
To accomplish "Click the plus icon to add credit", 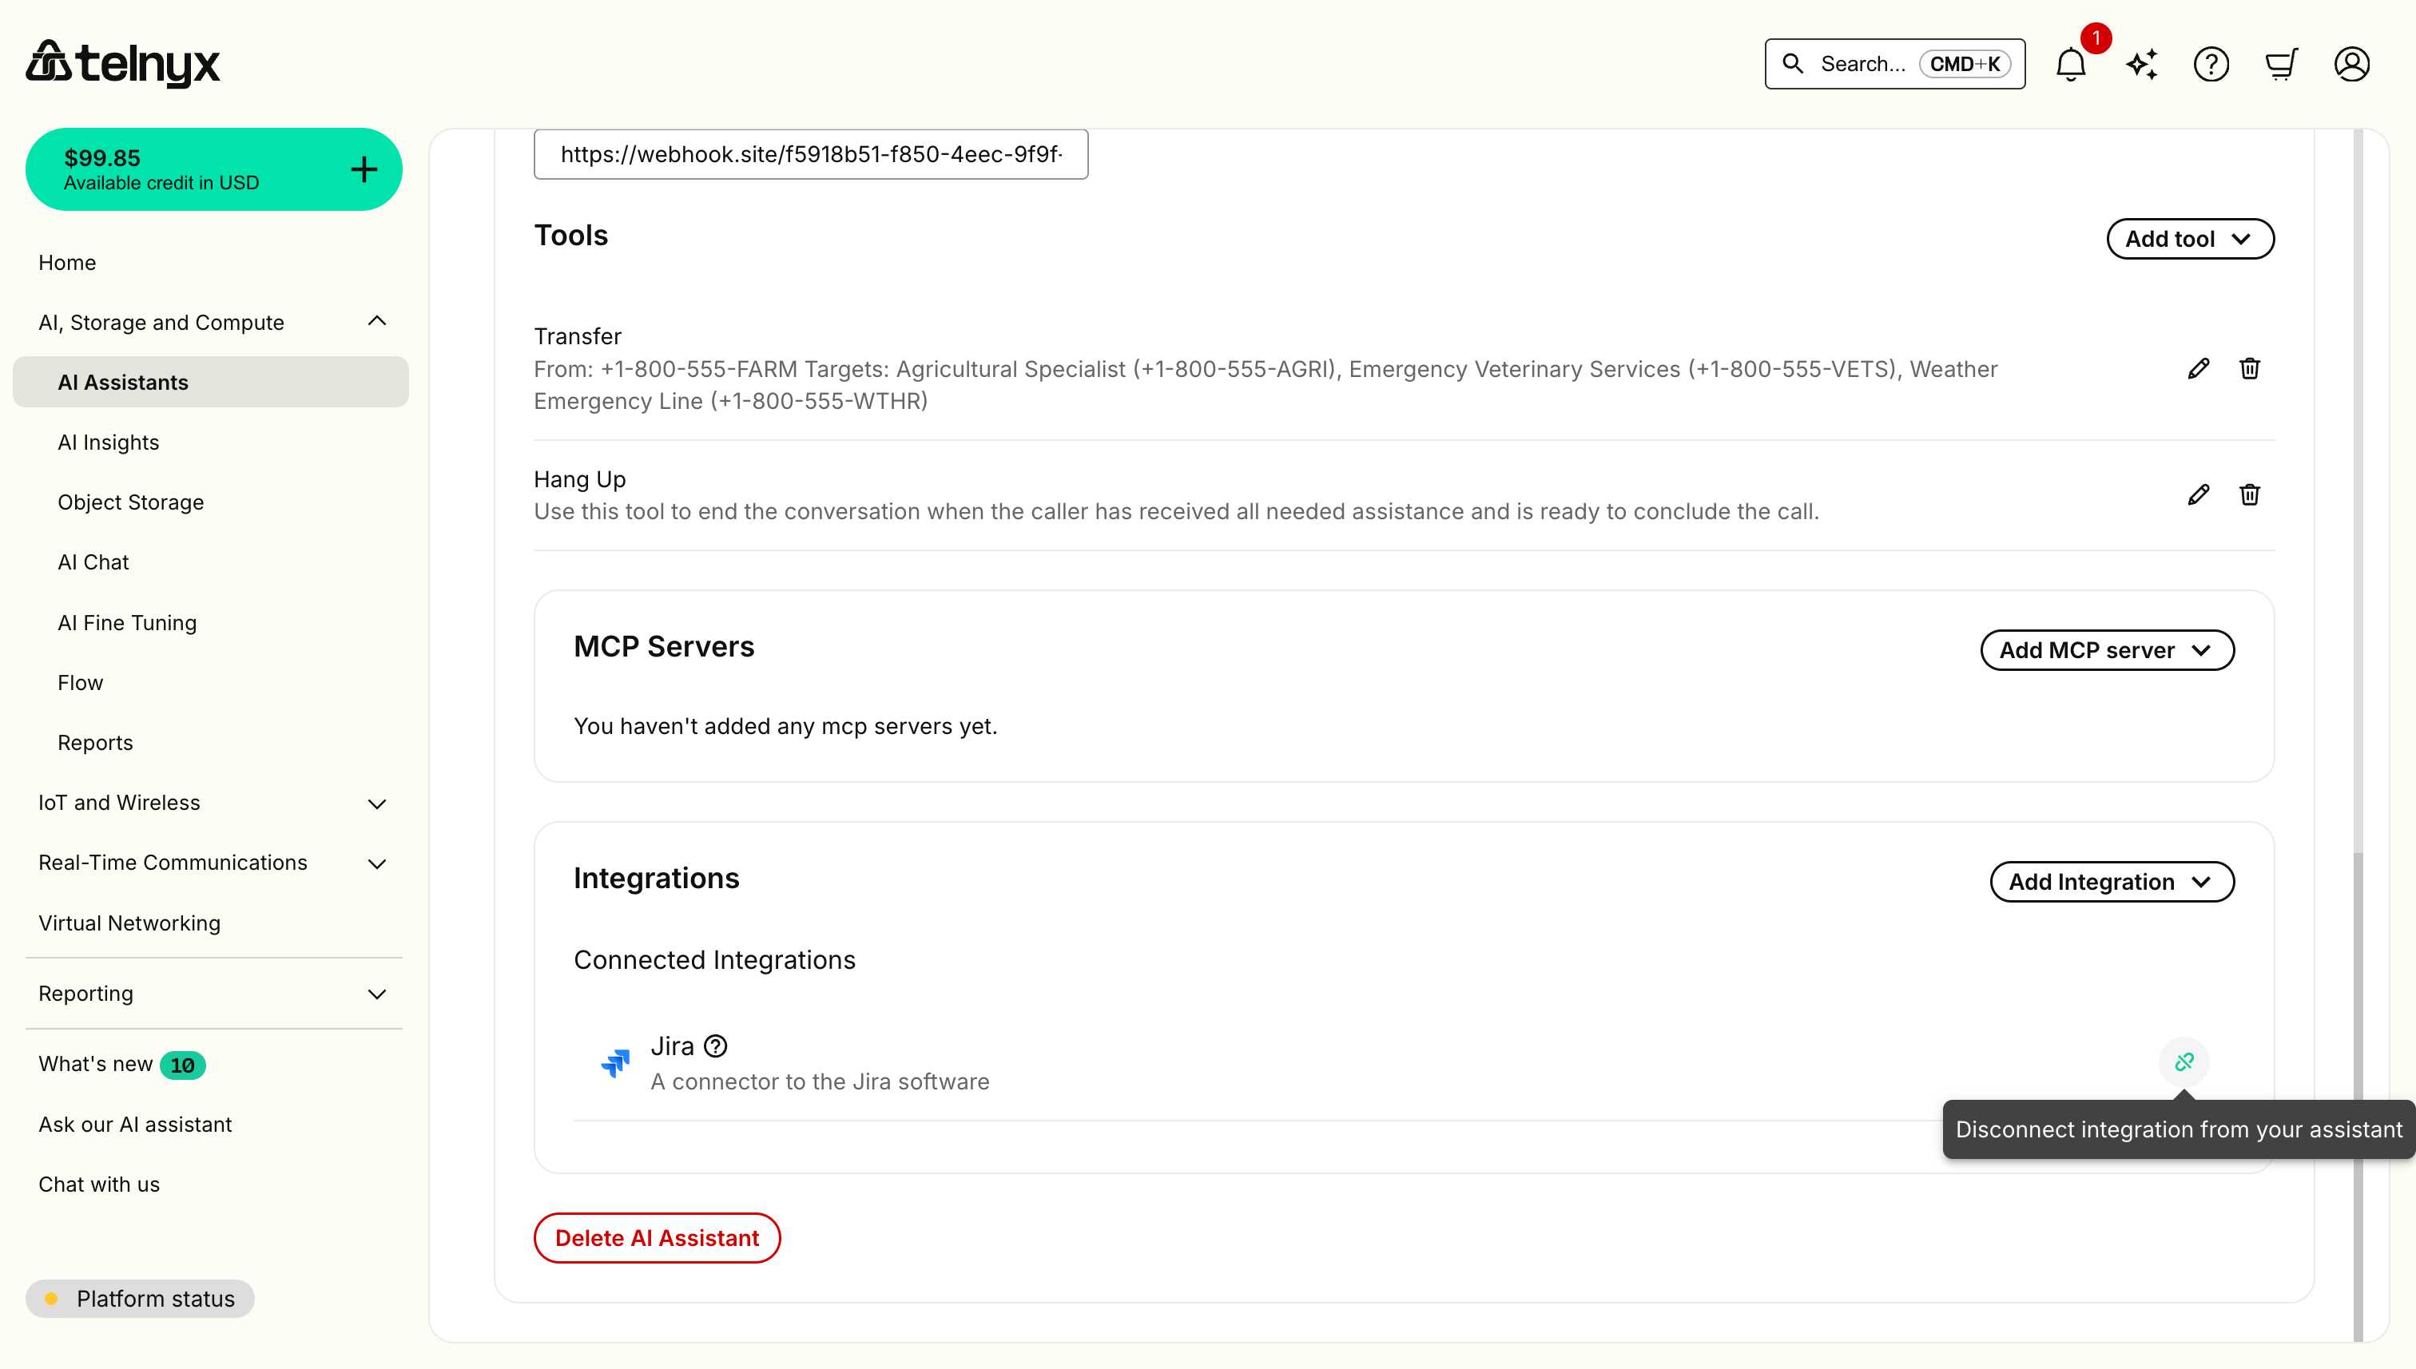I will 363,169.
